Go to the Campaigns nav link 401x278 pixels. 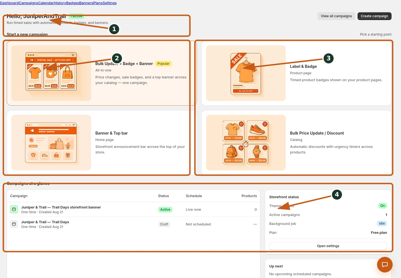tap(28, 3)
